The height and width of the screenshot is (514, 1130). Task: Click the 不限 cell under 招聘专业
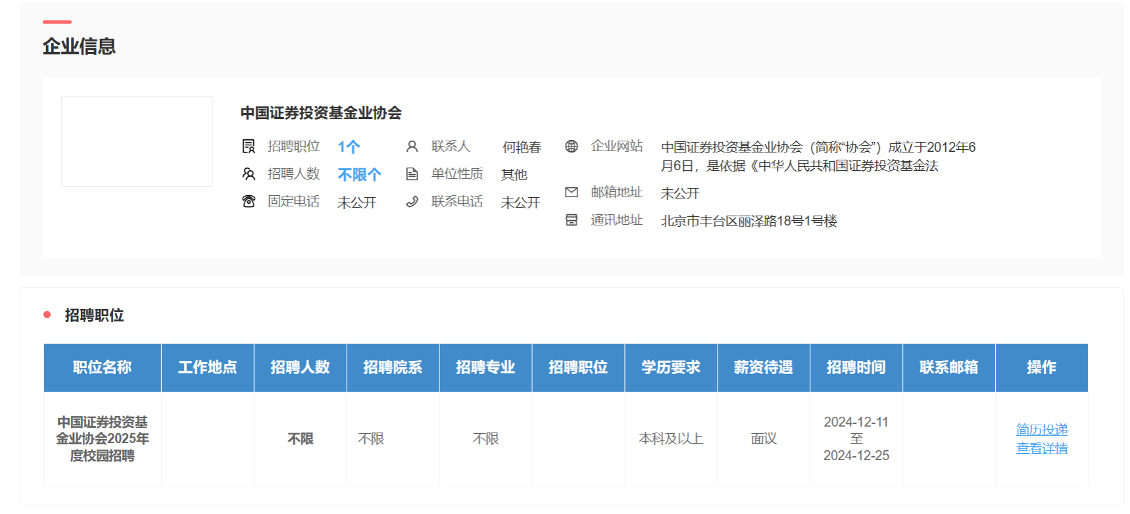click(x=486, y=438)
